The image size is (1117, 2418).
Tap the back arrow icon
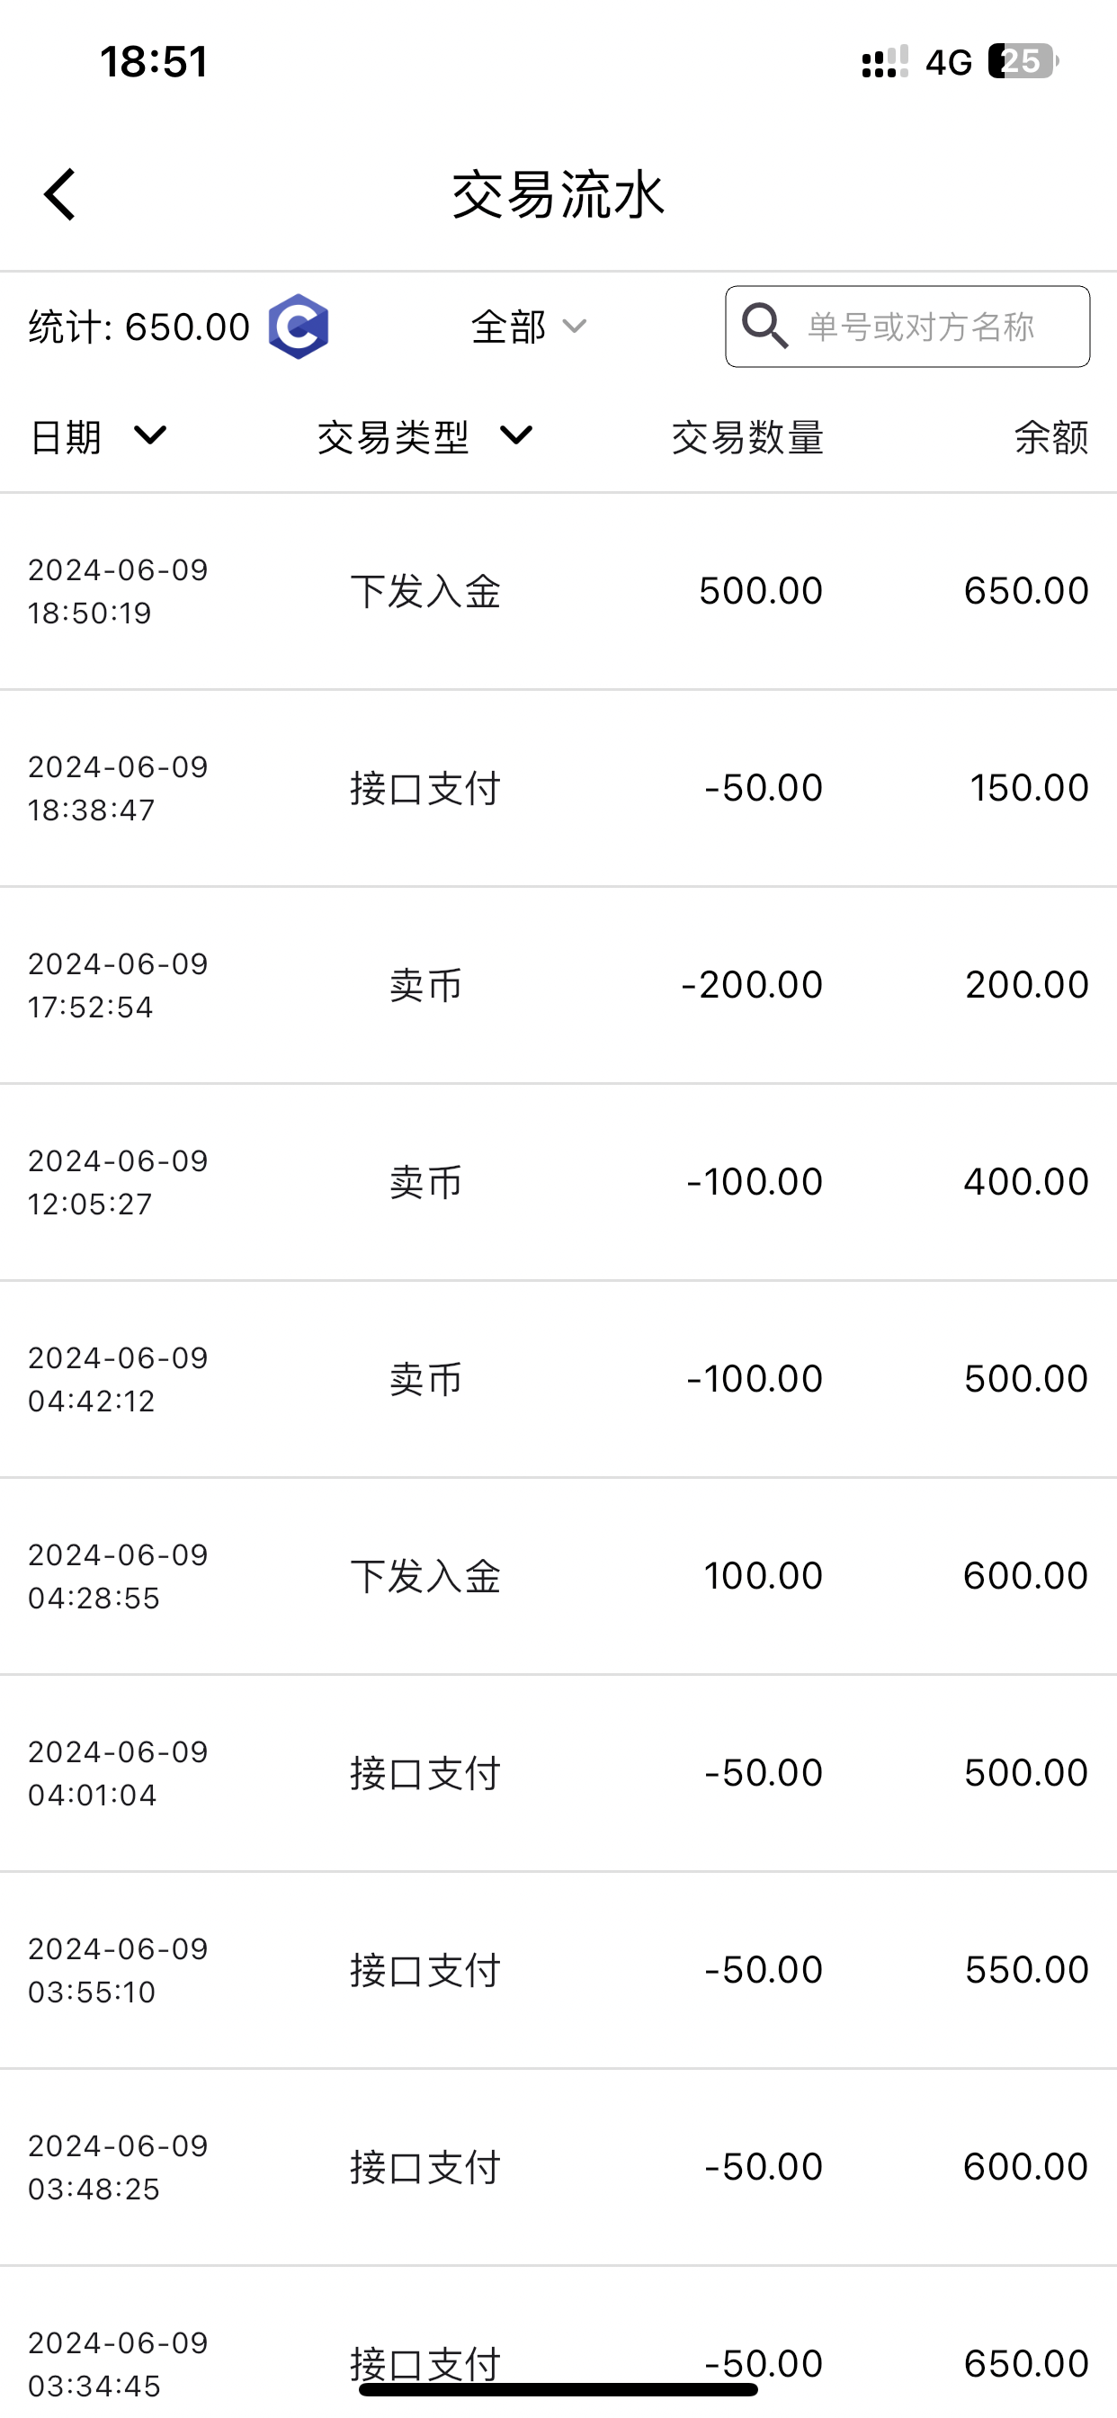(x=60, y=195)
